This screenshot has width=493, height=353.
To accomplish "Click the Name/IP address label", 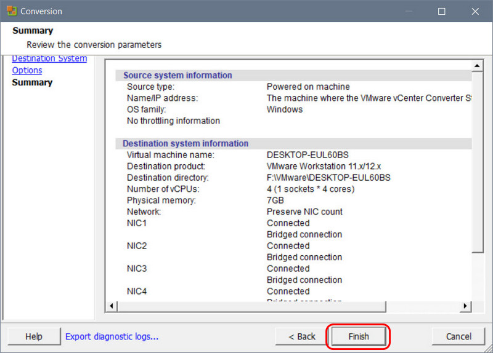I will tap(162, 98).
